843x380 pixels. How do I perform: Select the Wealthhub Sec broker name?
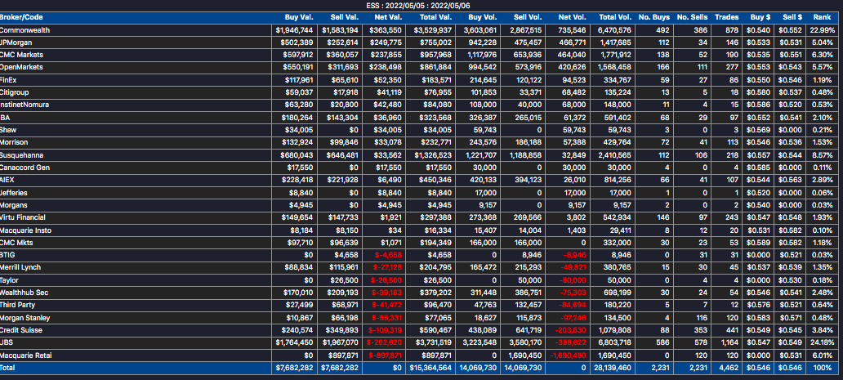click(23, 293)
